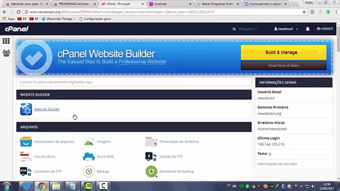Log out with the LOGOUT button

[325, 29]
